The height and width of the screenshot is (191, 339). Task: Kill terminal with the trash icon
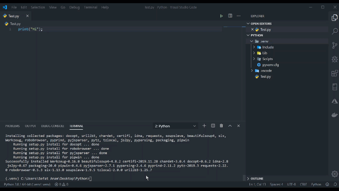221,126
